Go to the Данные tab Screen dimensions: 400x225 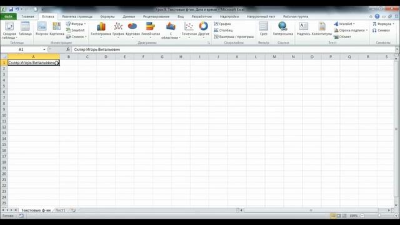tap(129, 16)
